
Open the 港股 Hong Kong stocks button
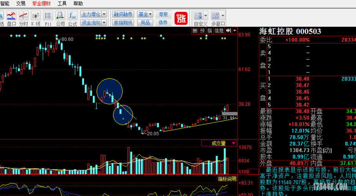[x=163, y=15]
